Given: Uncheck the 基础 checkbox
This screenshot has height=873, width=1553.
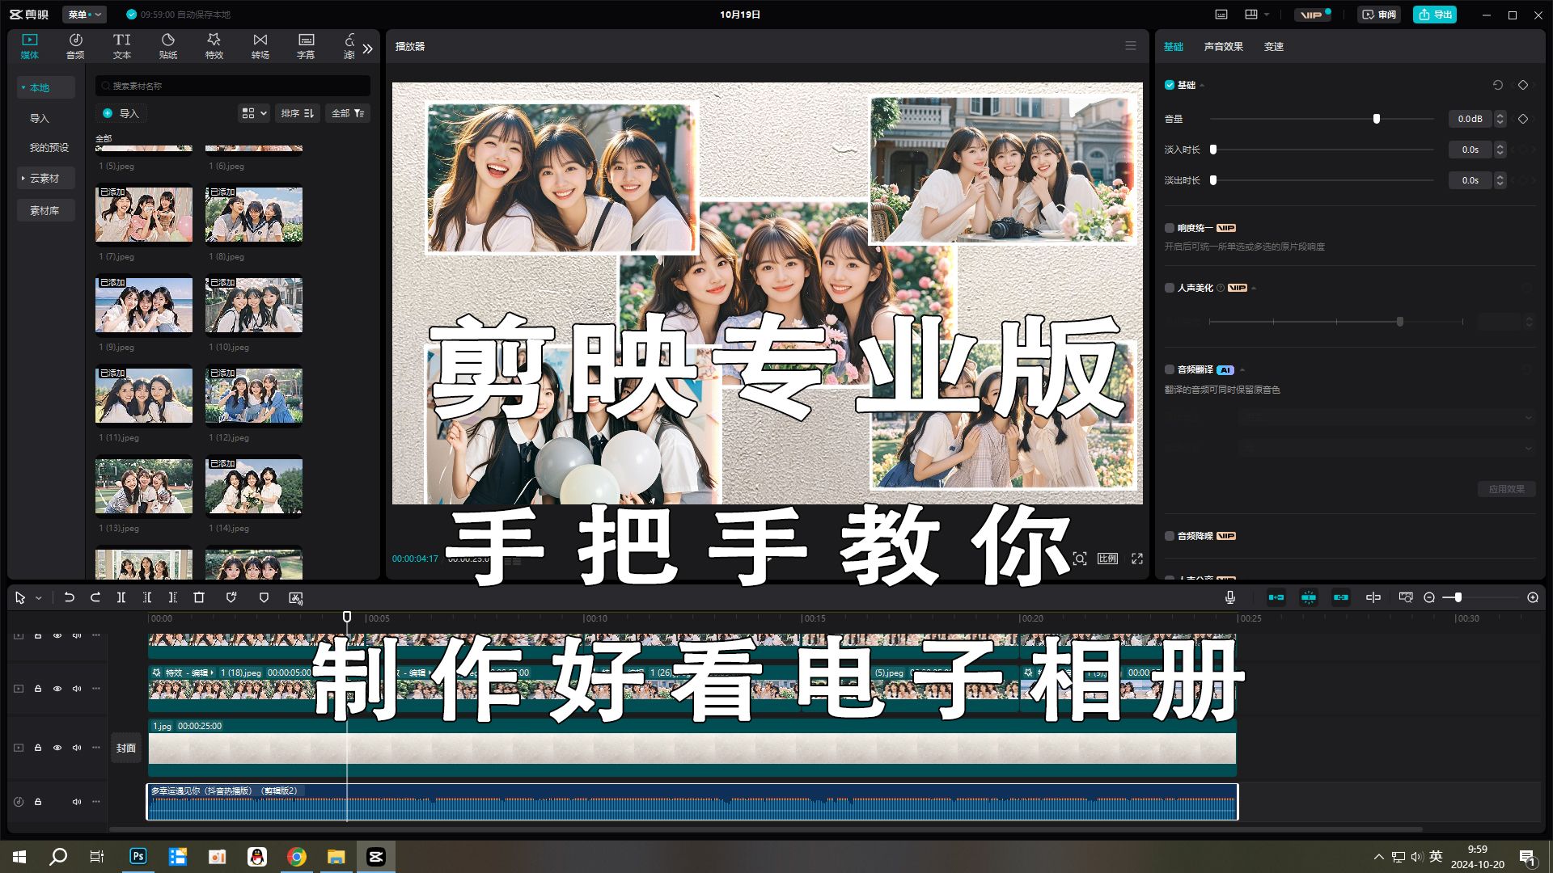Looking at the screenshot, I should 1170,85.
